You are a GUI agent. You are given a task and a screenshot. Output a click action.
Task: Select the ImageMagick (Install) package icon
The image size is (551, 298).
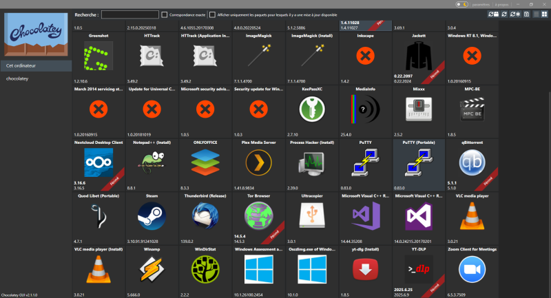point(312,56)
